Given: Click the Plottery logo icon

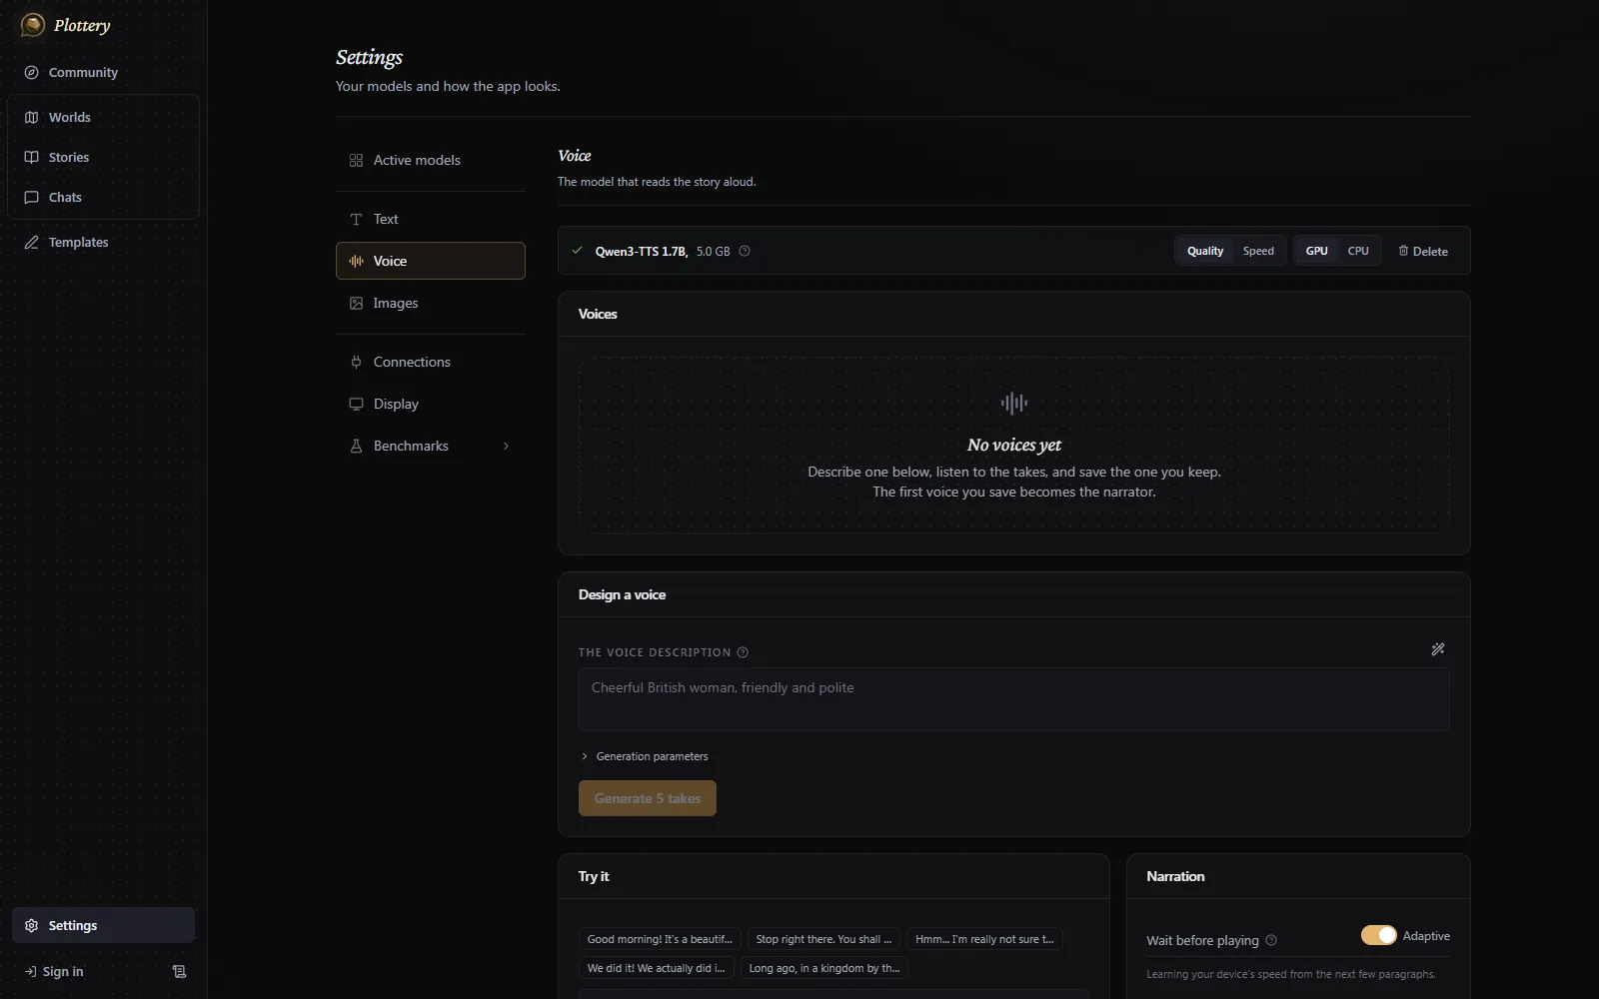Looking at the screenshot, I should click(33, 25).
